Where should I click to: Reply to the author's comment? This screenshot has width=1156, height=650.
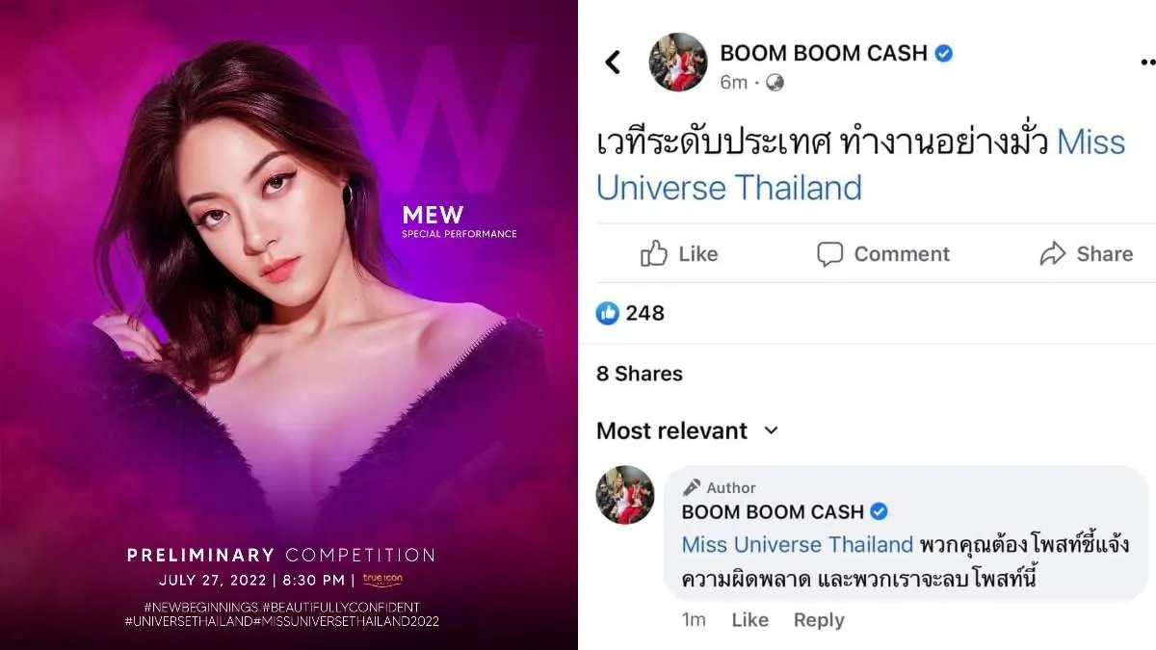819,620
